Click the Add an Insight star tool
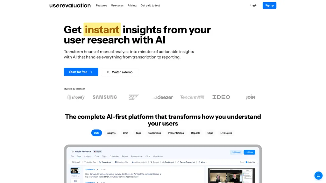 [x=139, y=162]
